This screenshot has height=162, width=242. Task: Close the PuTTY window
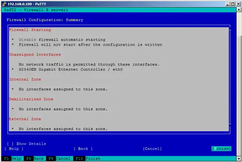point(238,4)
